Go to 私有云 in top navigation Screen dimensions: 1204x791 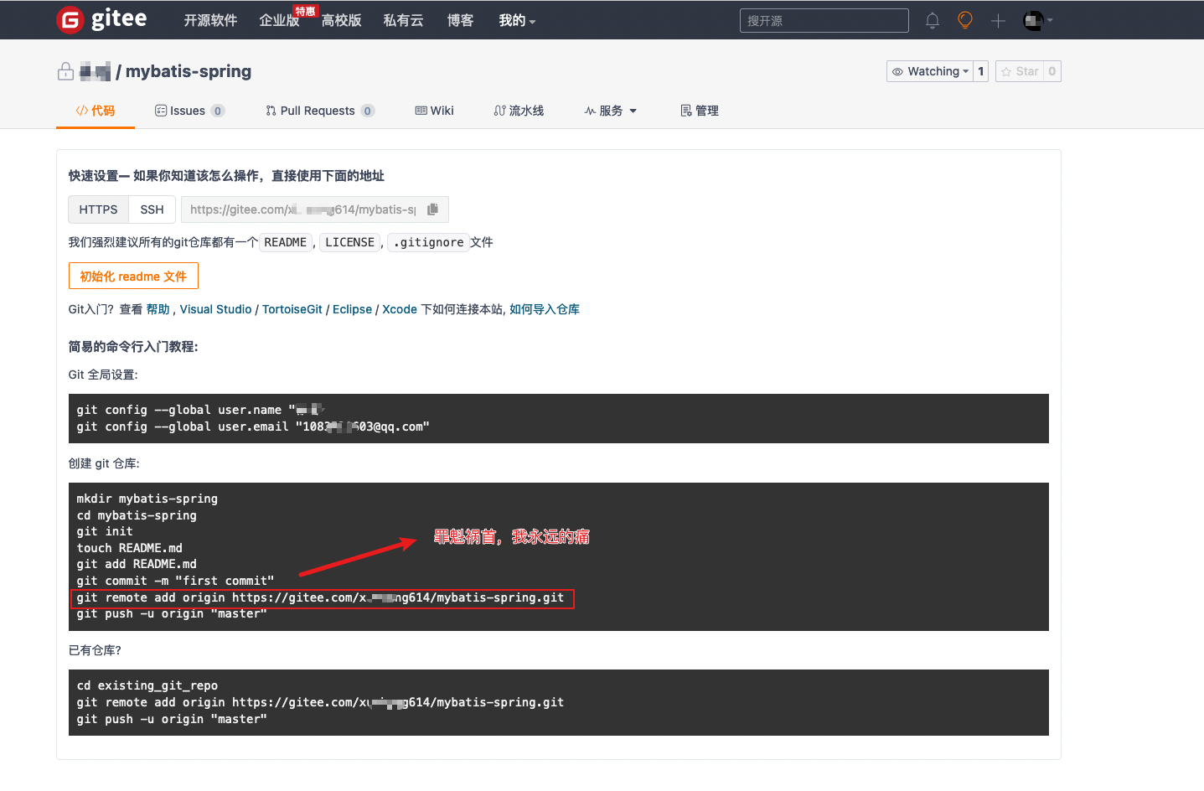[x=403, y=20]
